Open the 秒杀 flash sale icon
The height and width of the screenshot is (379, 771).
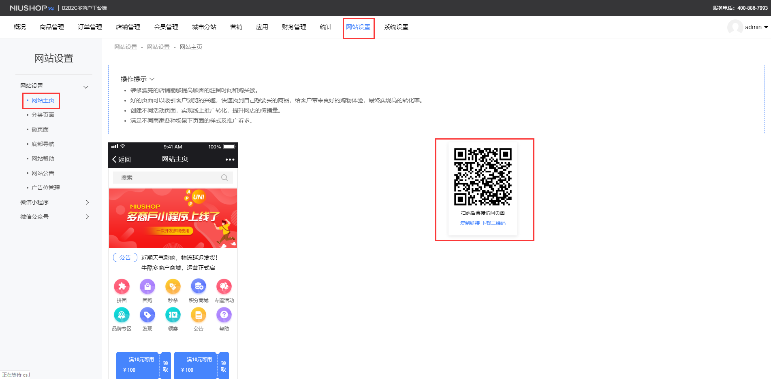coord(173,287)
